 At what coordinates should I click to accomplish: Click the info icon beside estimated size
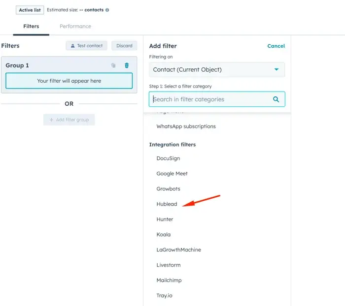click(107, 10)
